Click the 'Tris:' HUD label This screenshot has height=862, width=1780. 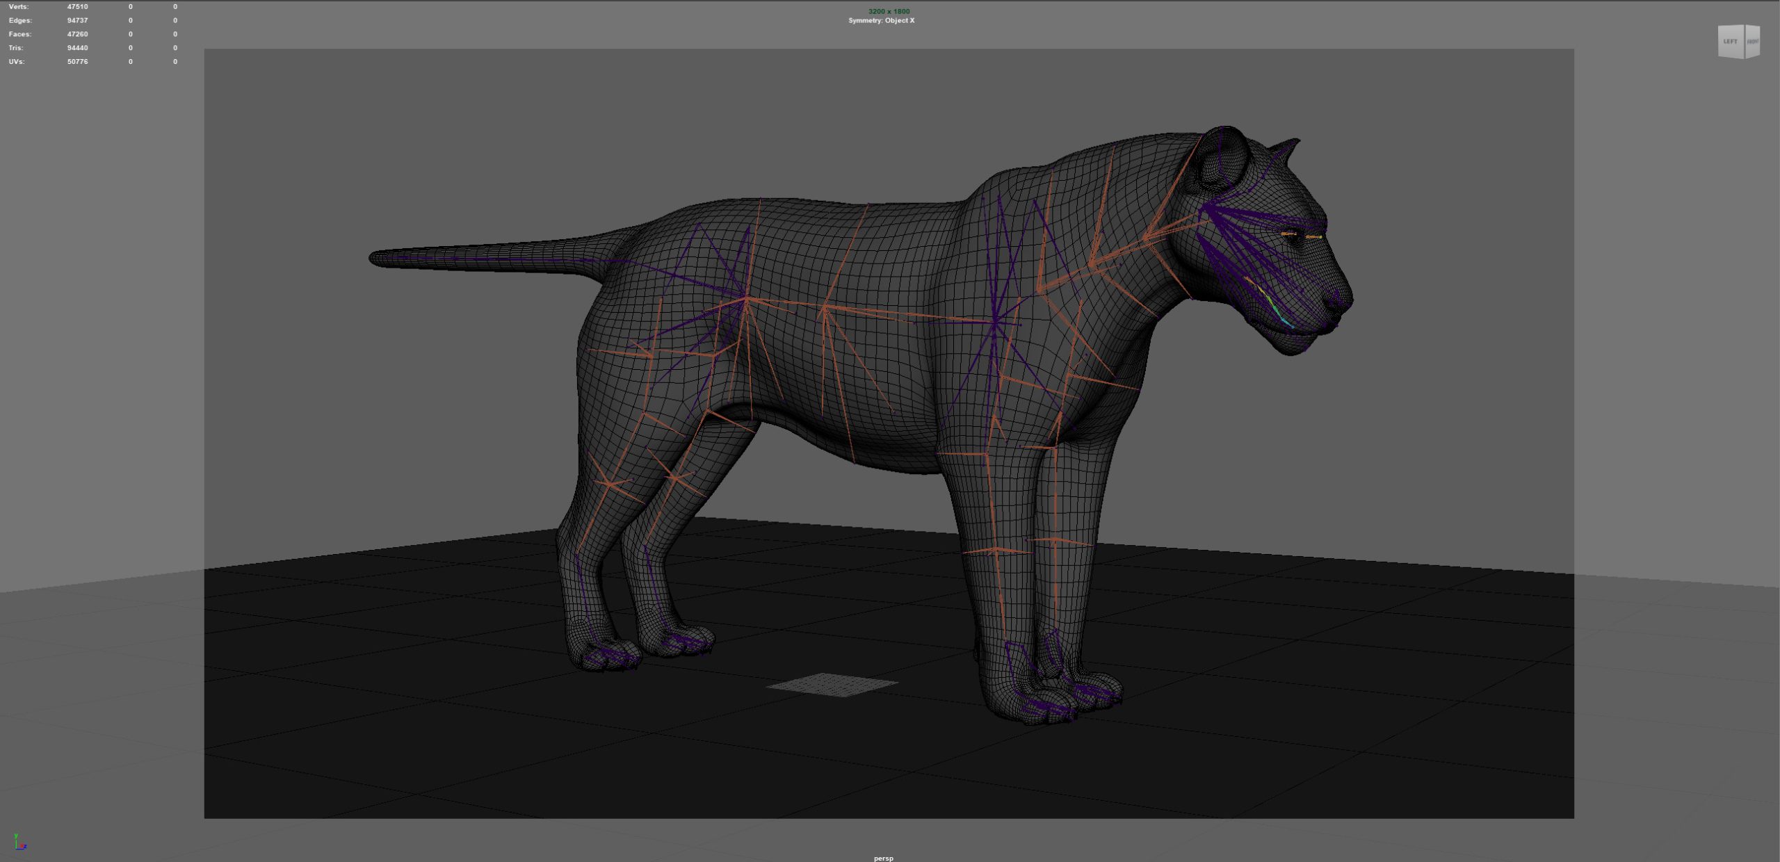pos(16,48)
